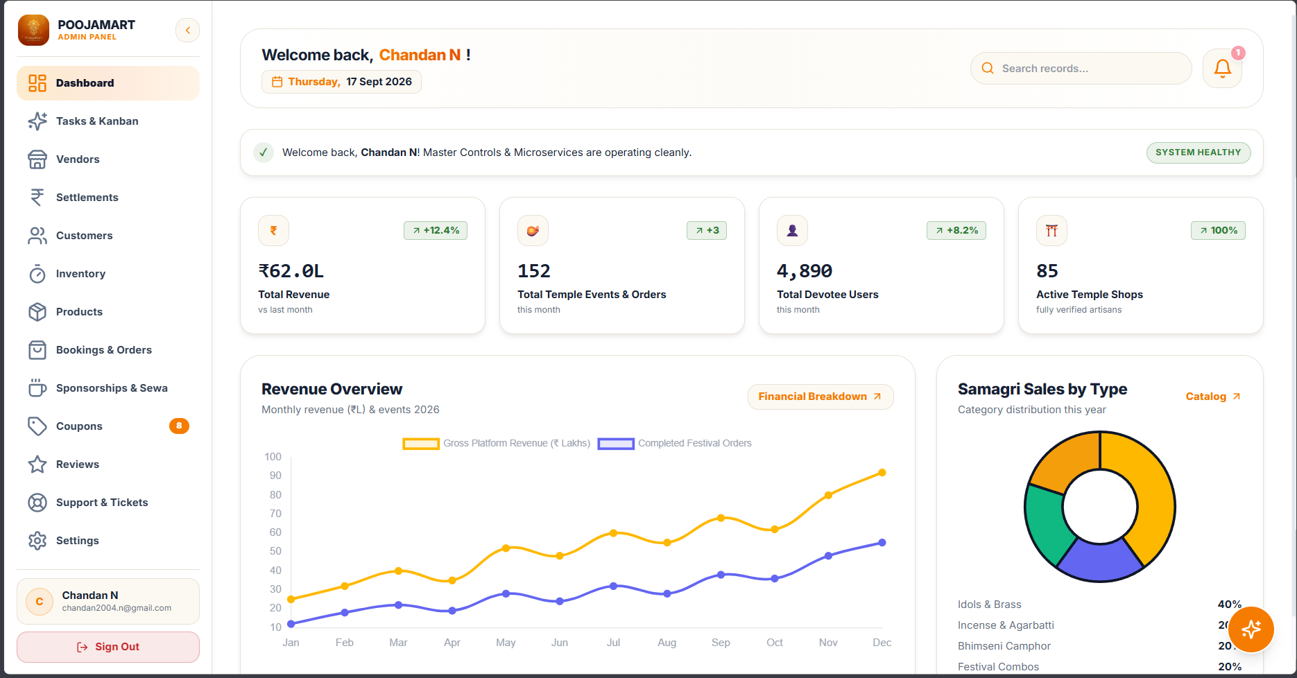
Task: Collapse the sidebar with the chevron button
Action: tap(187, 30)
